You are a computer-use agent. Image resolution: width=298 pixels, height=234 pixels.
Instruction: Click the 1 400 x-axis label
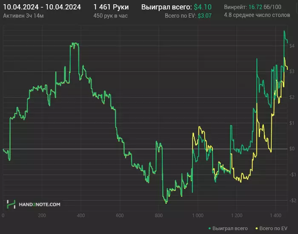(275, 215)
